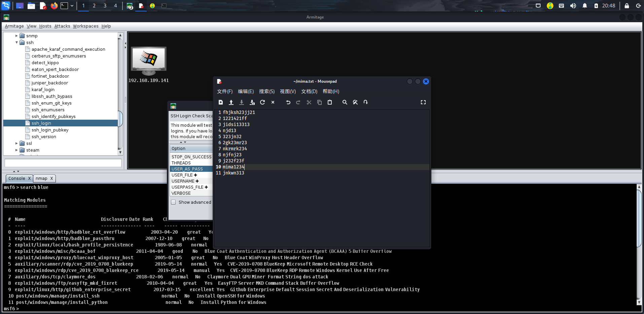Select the USERPASS_FILE option row

coord(191,187)
